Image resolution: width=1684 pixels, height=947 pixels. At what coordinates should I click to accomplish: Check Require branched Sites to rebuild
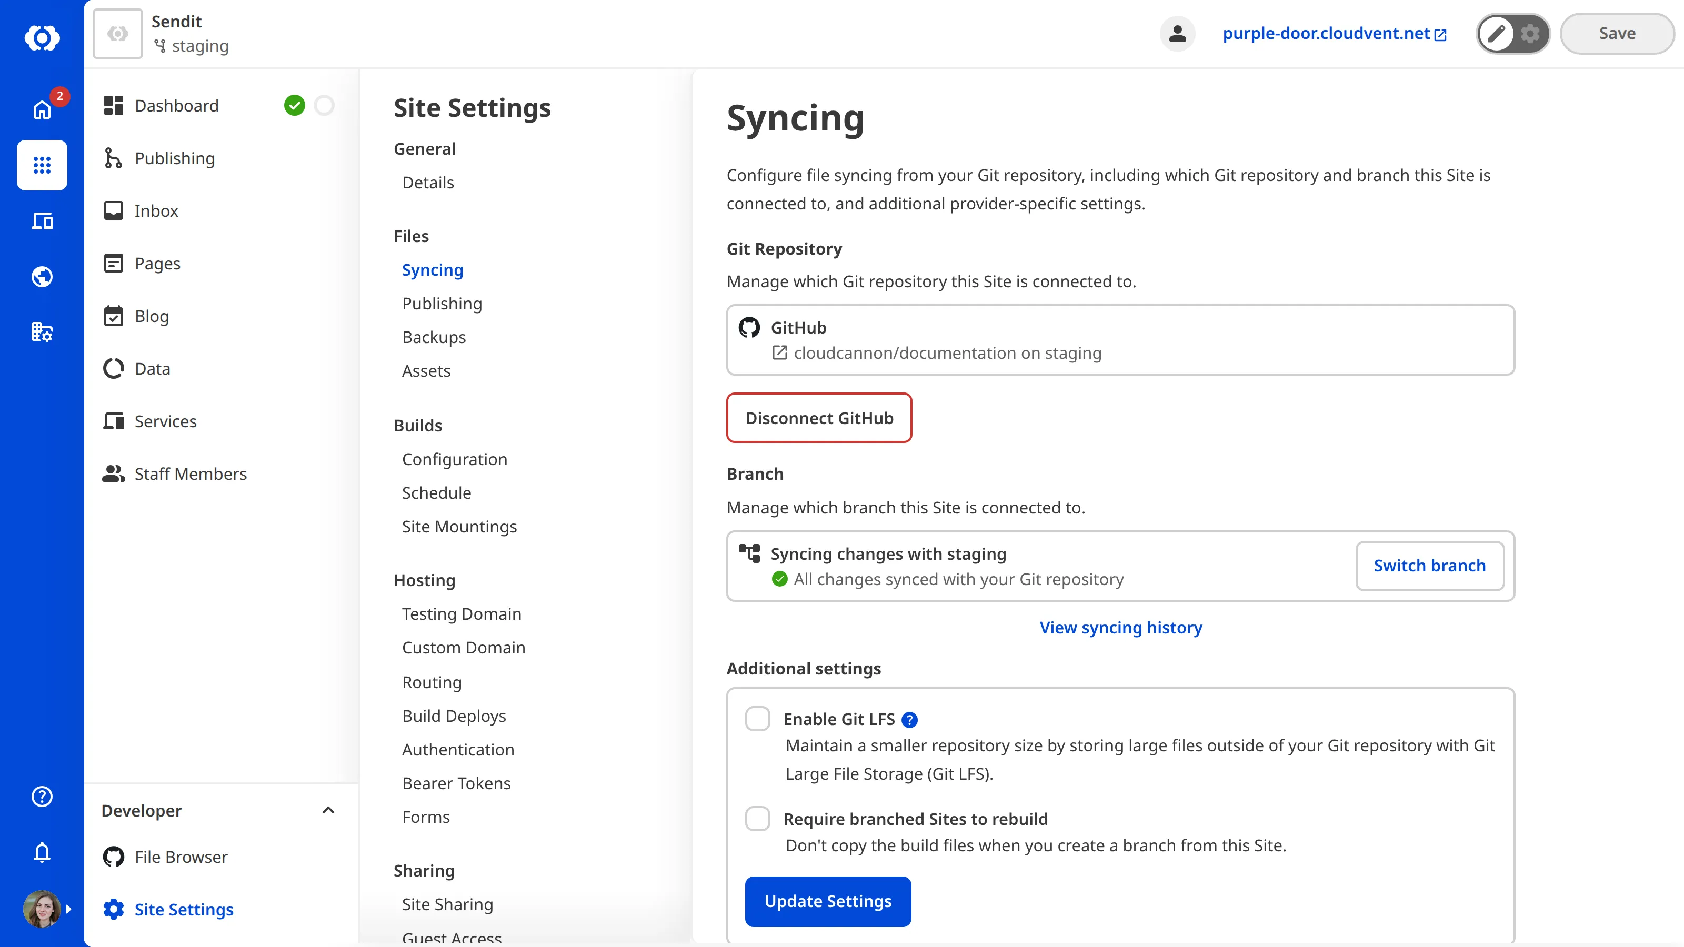click(758, 818)
